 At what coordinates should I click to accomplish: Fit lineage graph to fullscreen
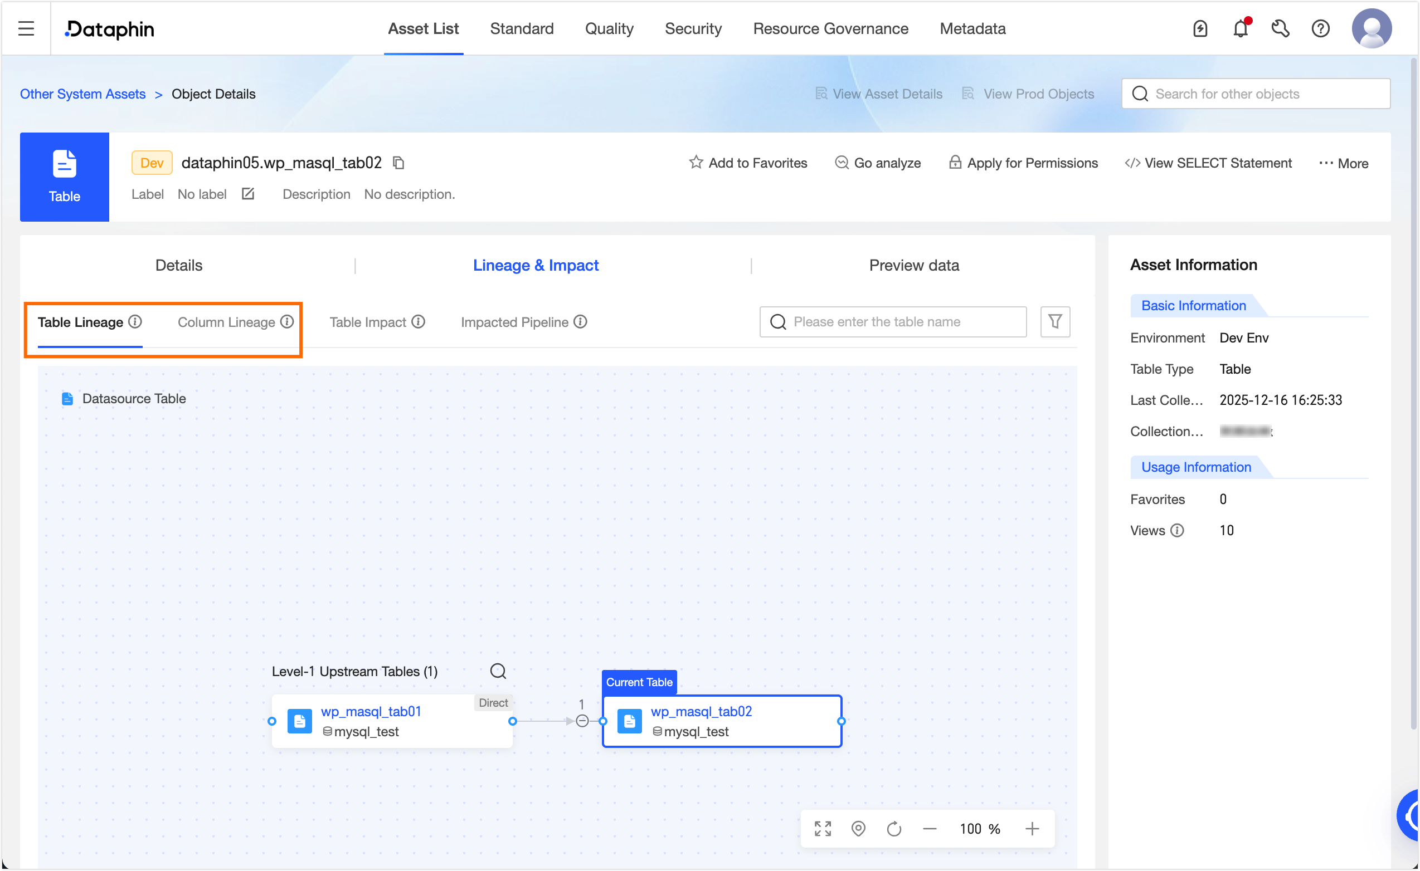823,829
